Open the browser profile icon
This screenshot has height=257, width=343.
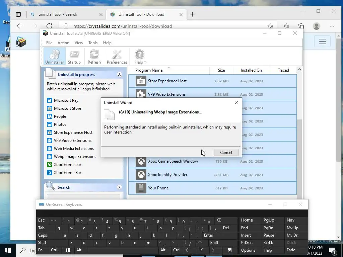316,26
